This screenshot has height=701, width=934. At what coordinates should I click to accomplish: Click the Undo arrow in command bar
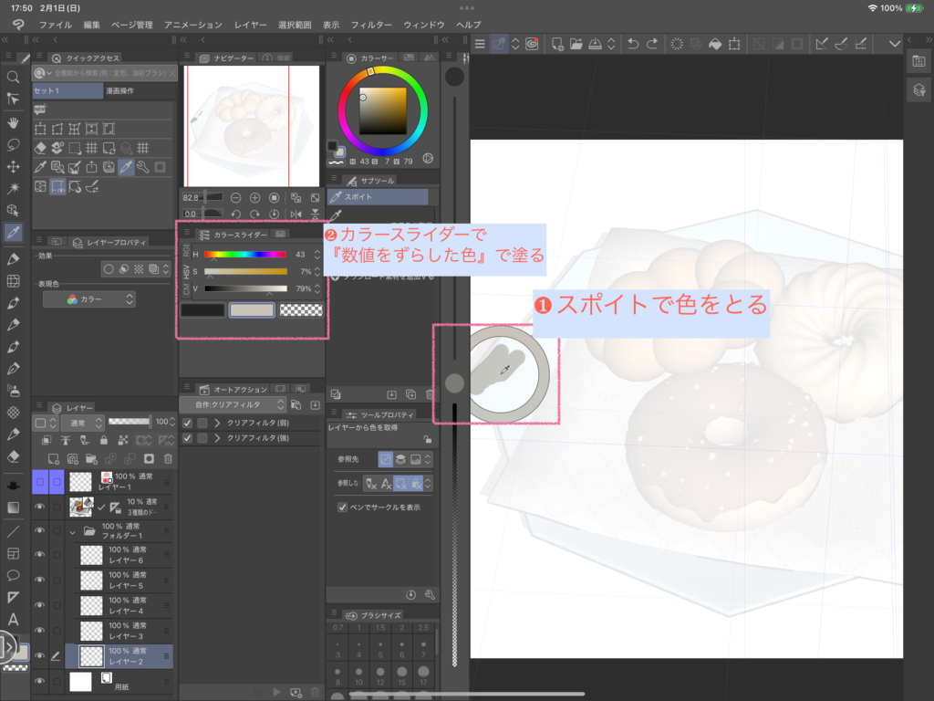(x=633, y=44)
